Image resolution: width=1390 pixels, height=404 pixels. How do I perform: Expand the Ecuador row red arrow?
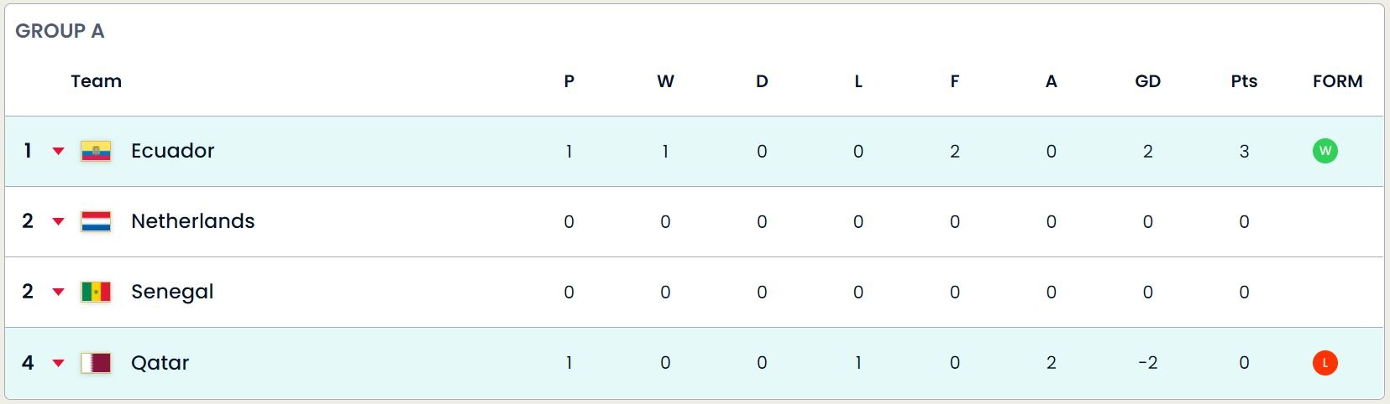59,152
